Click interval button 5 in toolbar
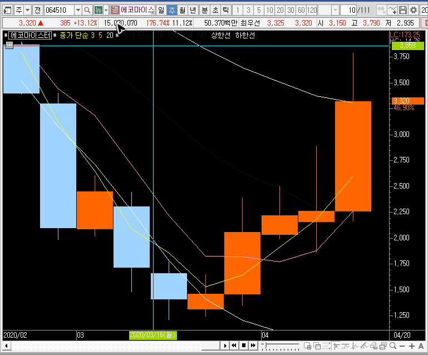The height and width of the screenshot is (355, 428). coord(259,11)
